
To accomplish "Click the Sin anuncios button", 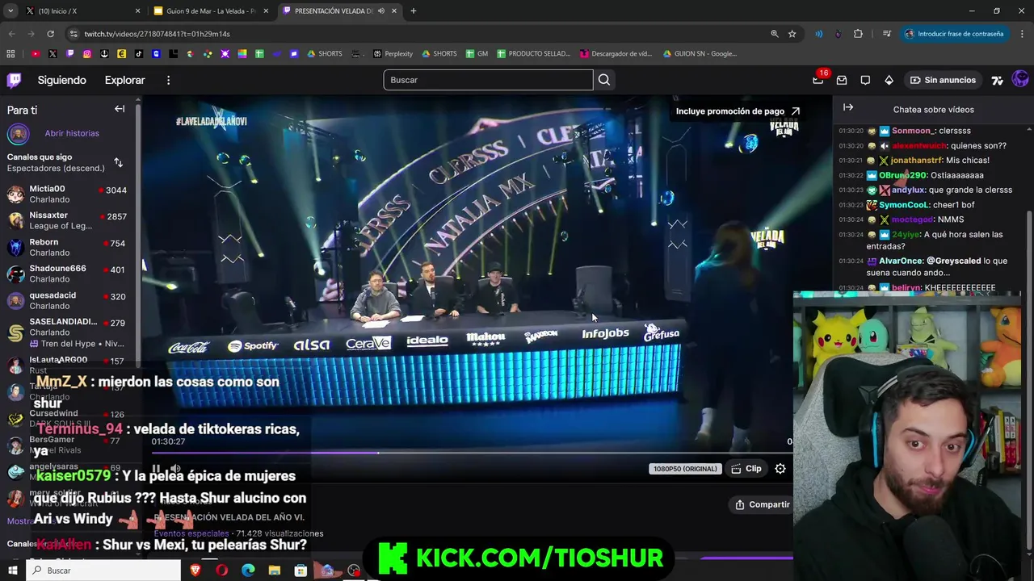I will coord(943,80).
